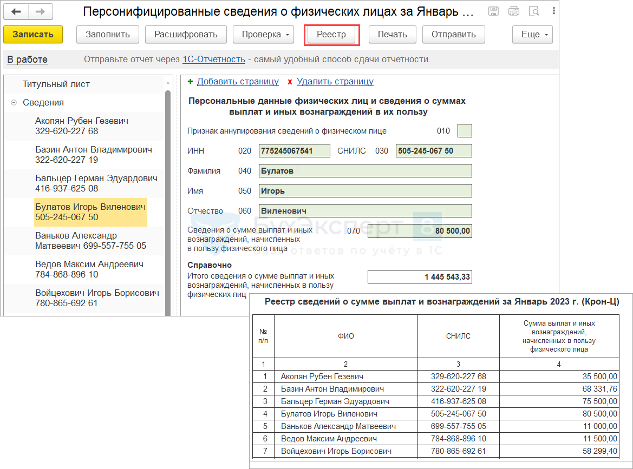Click the СНИЛС field 505-245-067 50

pyautogui.click(x=434, y=151)
